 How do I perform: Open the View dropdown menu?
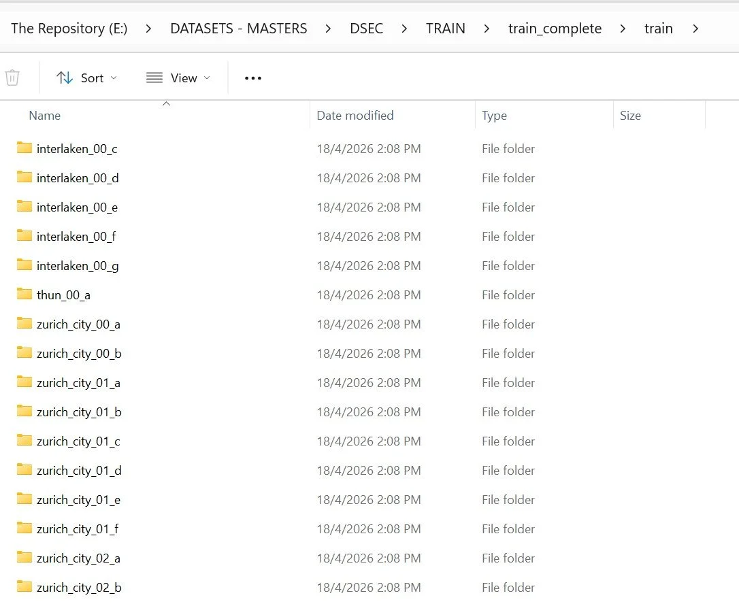coord(178,78)
